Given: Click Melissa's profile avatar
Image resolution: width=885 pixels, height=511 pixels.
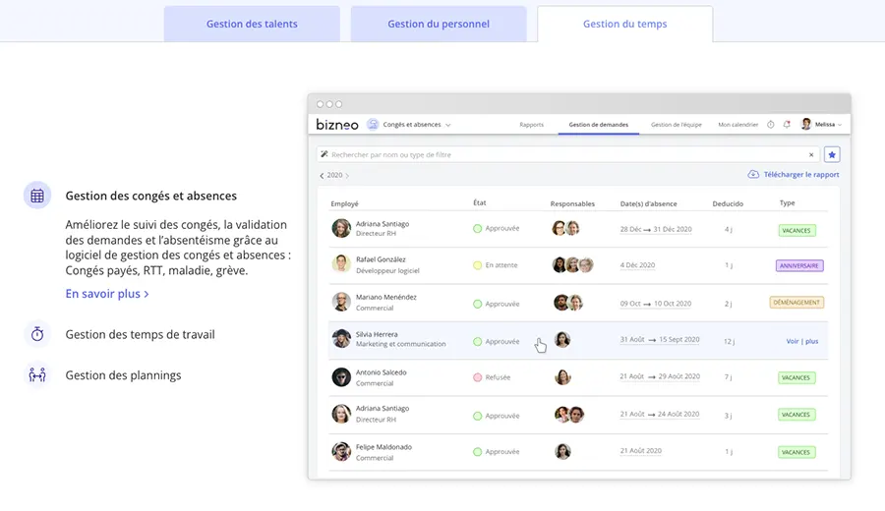Looking at the screenshot, I should click(x=806, y=124).
